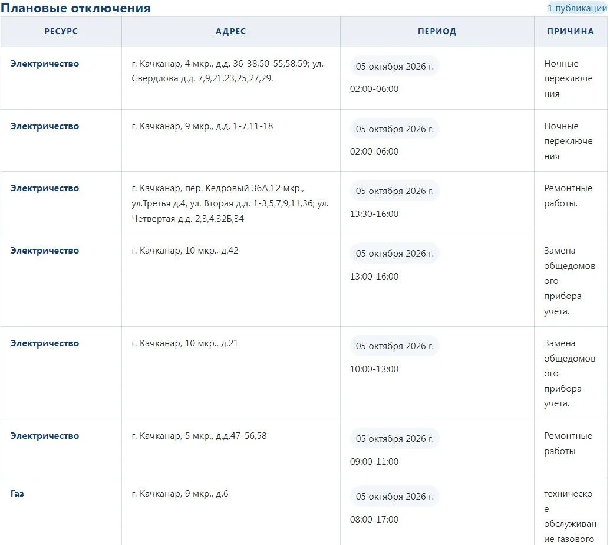Click the ПЕРИОД column header
This screenshot has height=545, width=610.
tap(437, 31)
